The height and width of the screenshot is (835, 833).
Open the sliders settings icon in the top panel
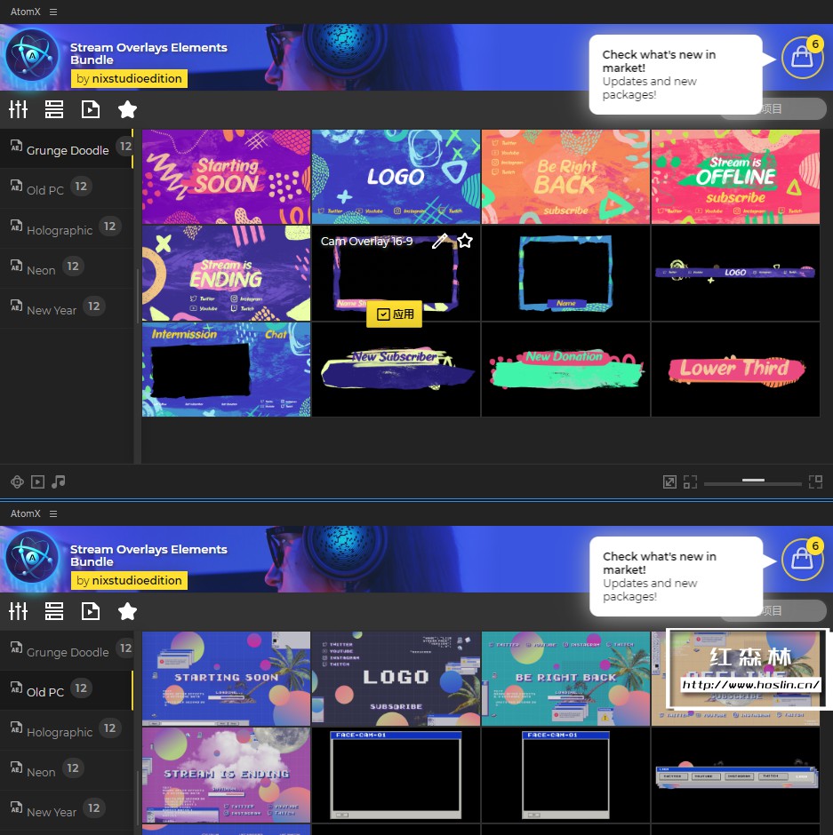tap(18, 109)
